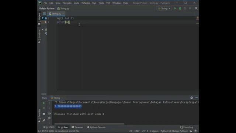Click 4 spaces indent setting

[154, 131]
